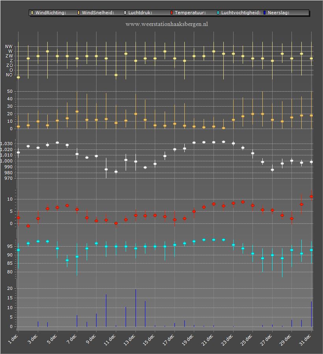Select the Neerslag legend label
The image size is (323, 354).
coord(278,13)
